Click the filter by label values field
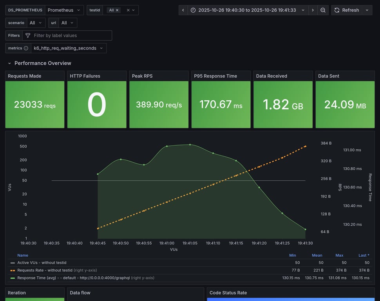 coord(71,36)
